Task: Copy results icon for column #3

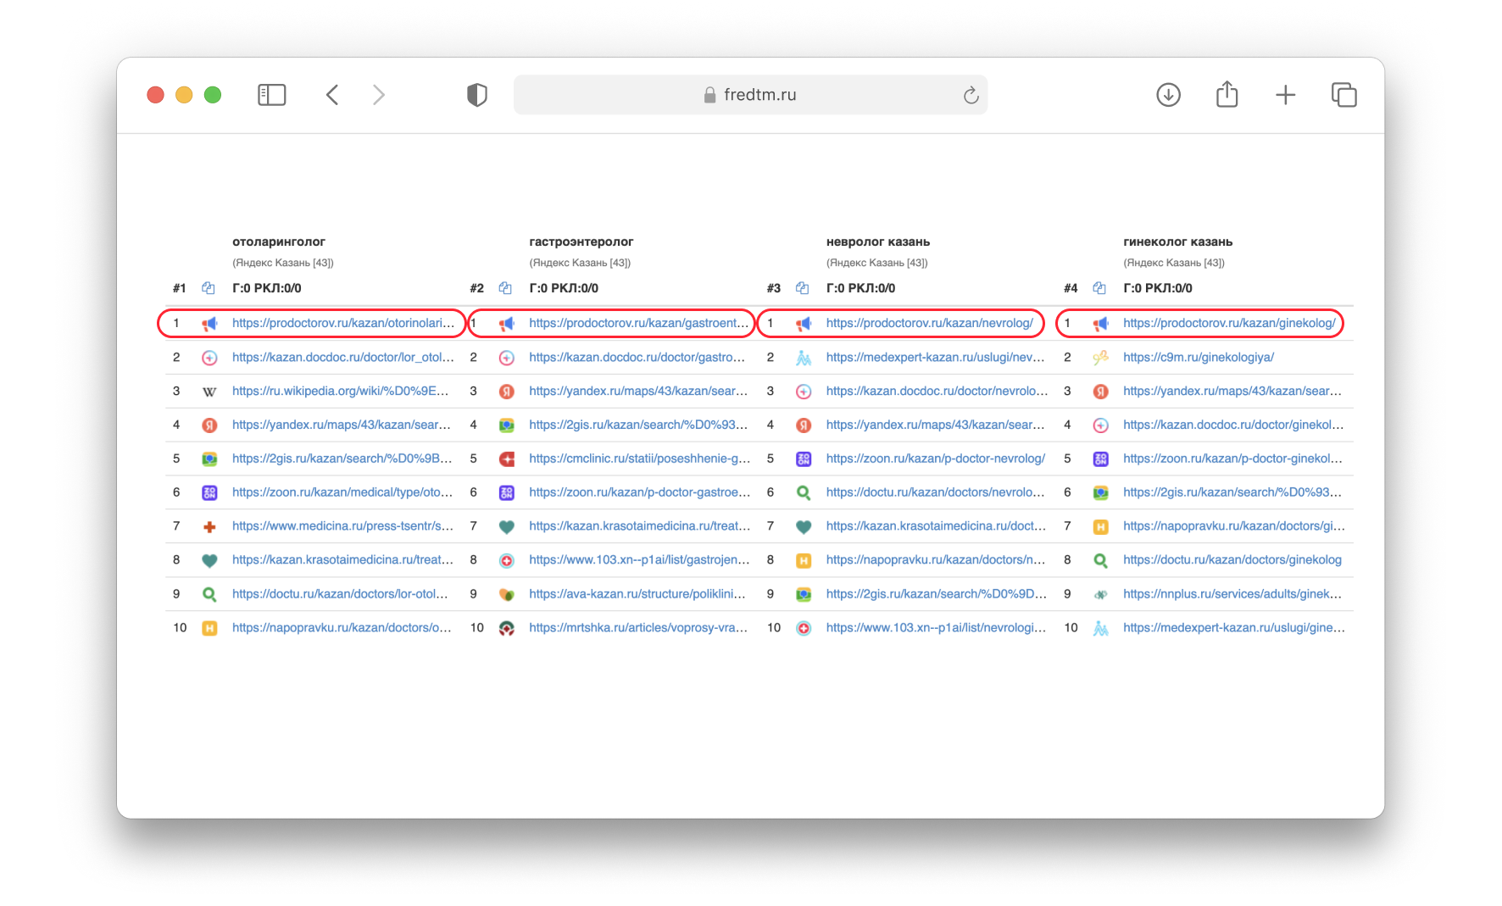Action: pyautogui.click(x=802, y=288)
